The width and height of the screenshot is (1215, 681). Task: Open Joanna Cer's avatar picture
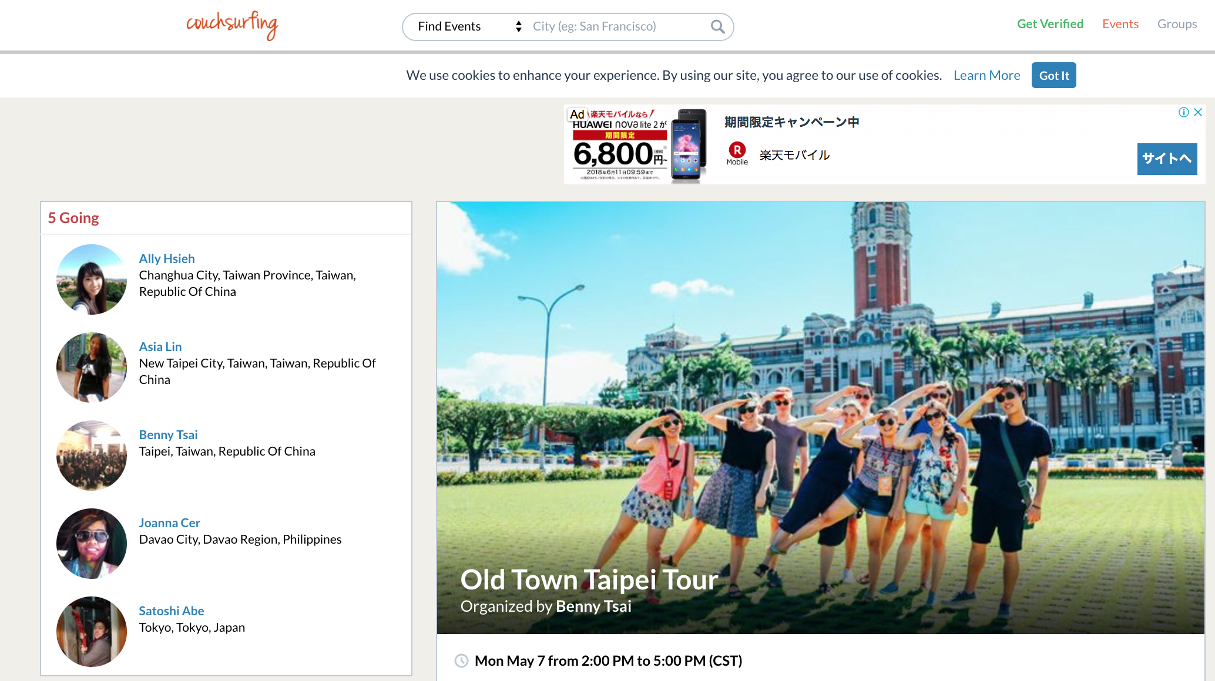(91, 544)
